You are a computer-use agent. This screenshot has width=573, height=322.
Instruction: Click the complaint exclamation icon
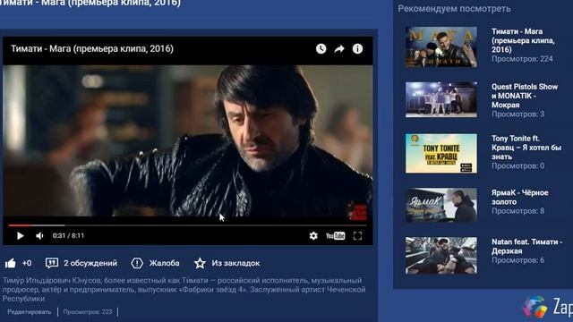tap(137, 263)
